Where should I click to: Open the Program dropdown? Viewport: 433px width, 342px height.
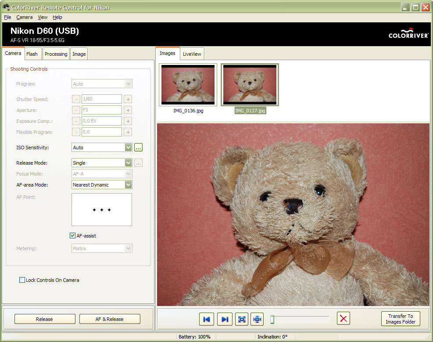(x=102, y=84)
